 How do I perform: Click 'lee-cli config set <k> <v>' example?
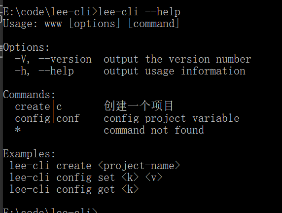86,177
